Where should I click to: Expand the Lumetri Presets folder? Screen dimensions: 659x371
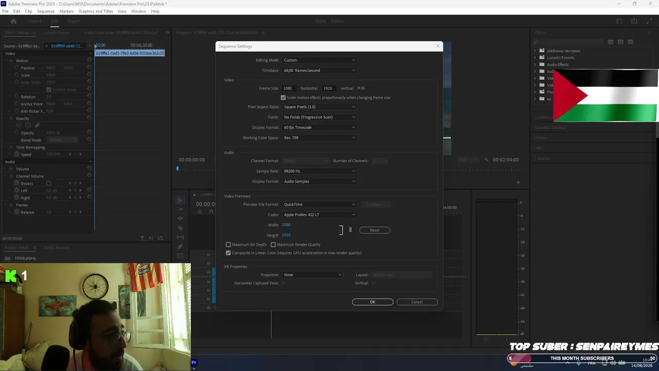coord(535,58)
